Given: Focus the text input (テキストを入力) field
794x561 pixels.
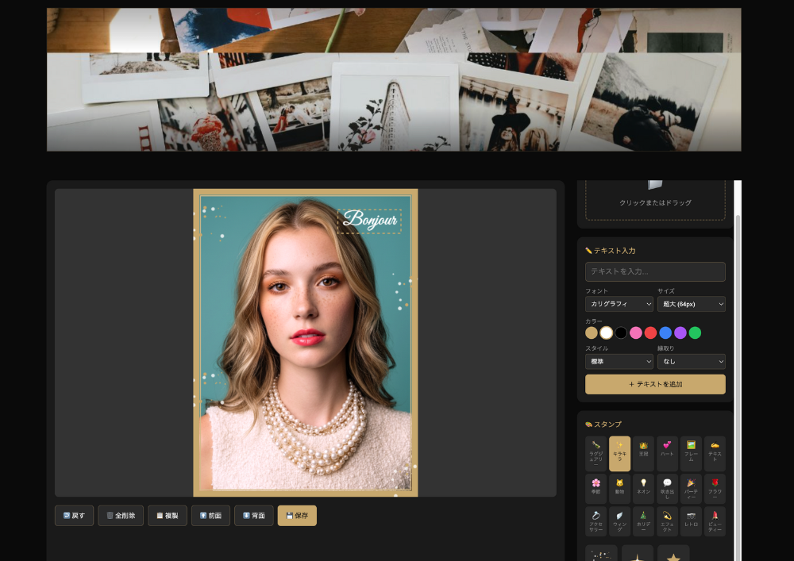Looking at the screenshot, I should [x=655, y=271].
